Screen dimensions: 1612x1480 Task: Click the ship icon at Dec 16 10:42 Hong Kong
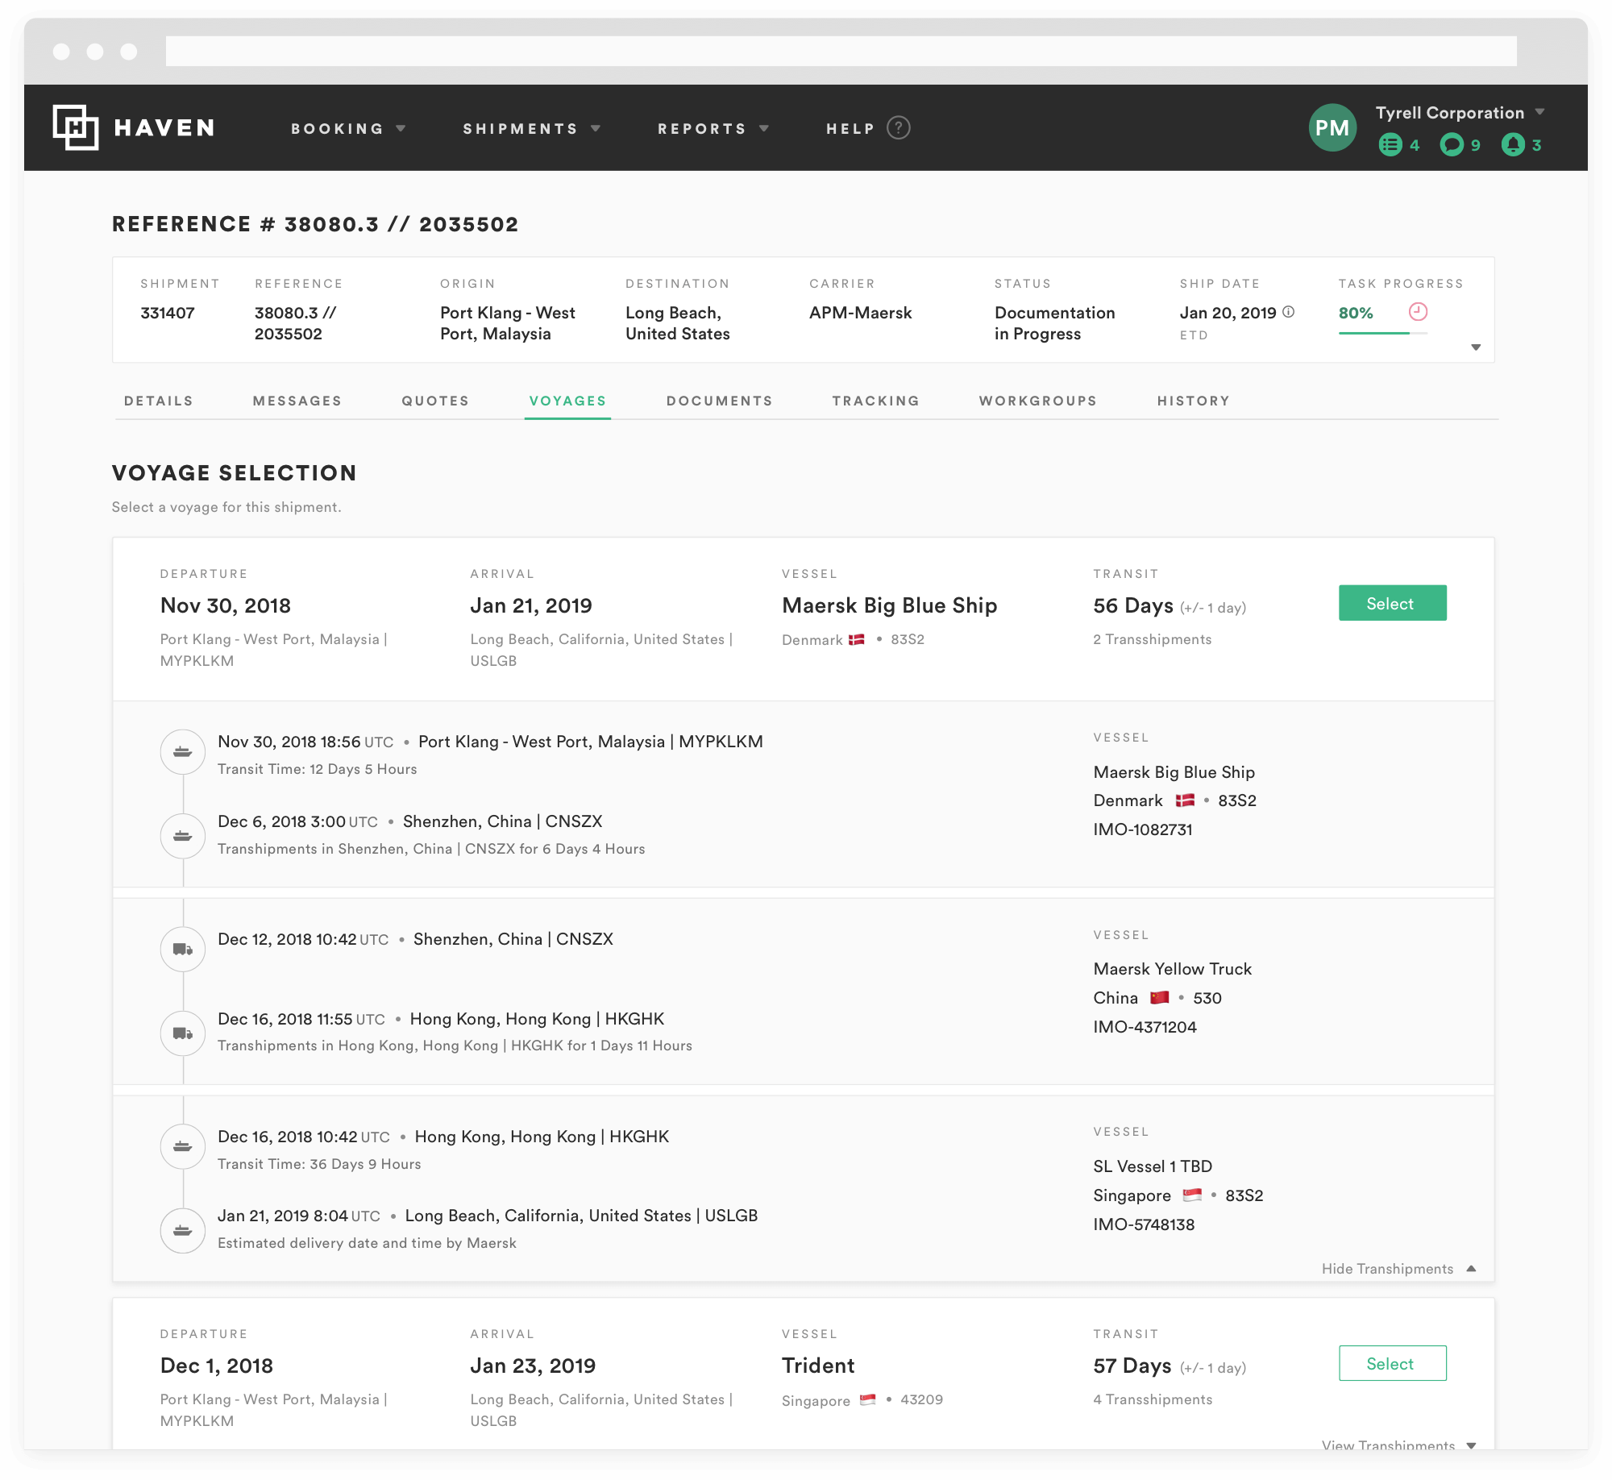[x=183, y=1146]
